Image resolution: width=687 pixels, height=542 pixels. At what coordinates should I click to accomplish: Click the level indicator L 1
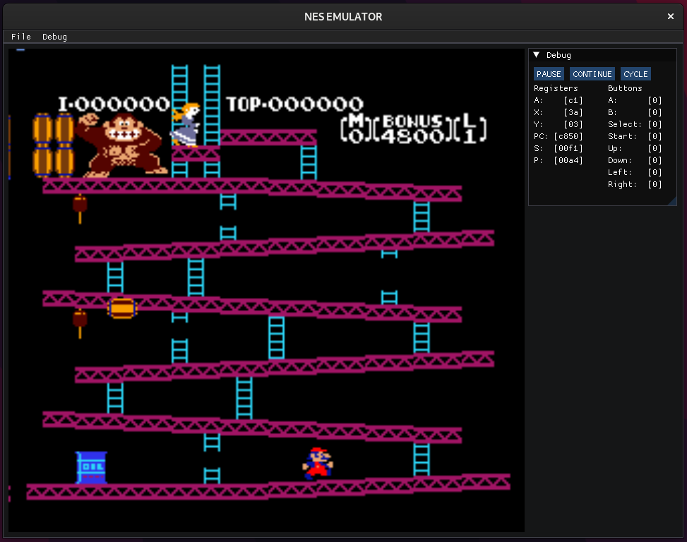(470, 128)
